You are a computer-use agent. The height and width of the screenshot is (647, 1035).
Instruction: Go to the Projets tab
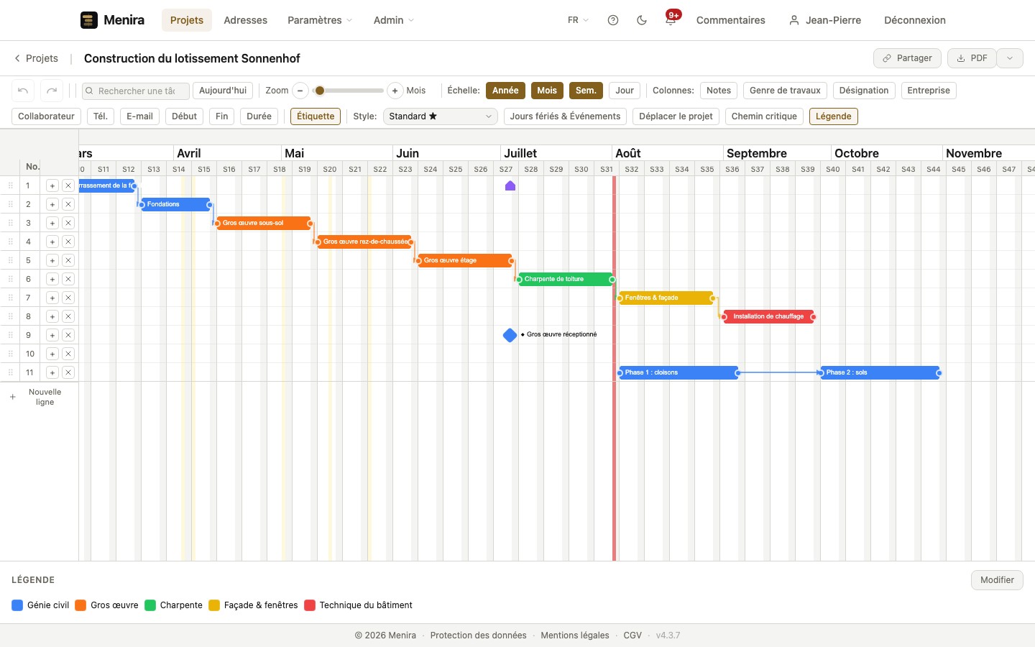[187, 20]
